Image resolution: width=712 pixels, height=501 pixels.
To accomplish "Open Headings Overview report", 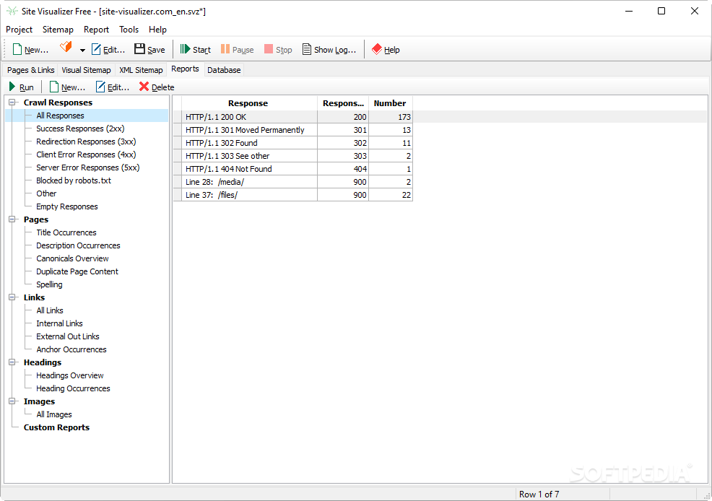I will [x=69, y=375].
